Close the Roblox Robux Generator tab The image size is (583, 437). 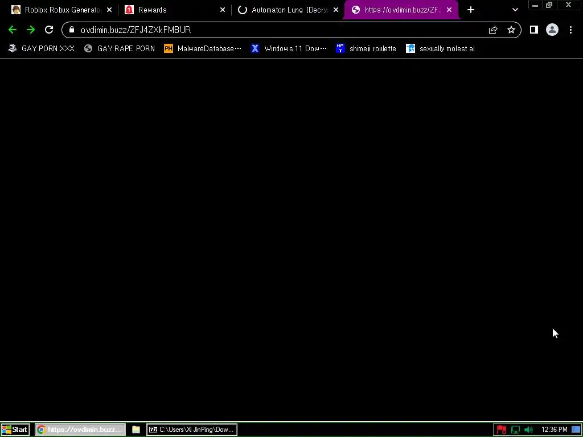(109, 10)
